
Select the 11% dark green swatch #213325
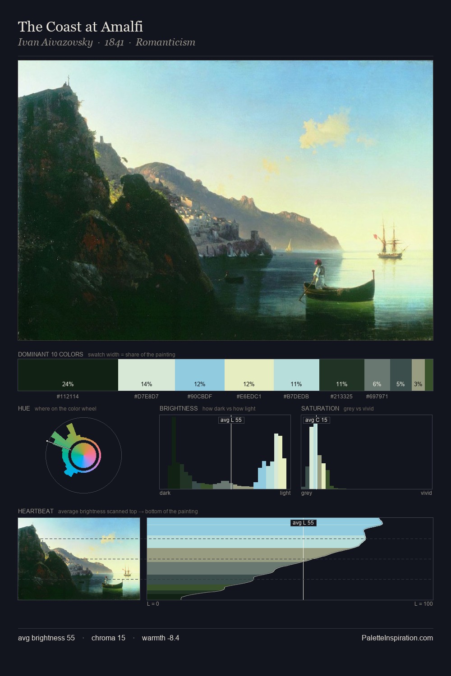pos(342,375)
